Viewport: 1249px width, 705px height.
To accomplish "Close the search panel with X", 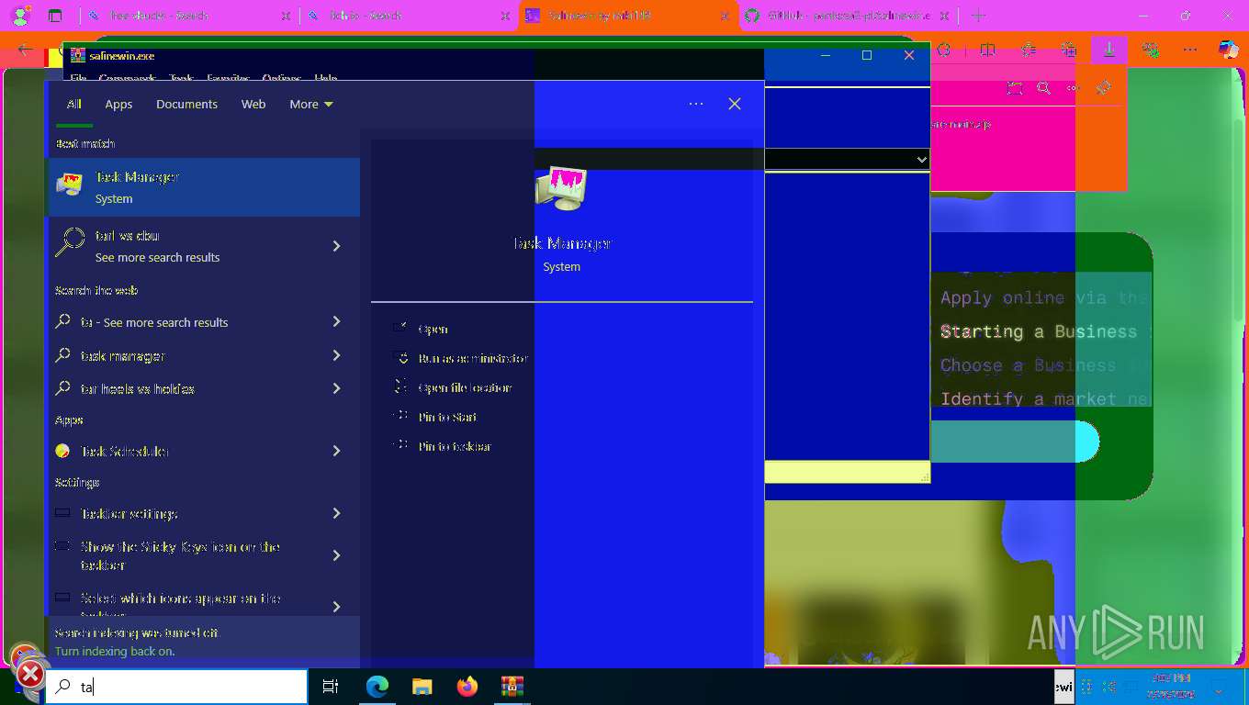I will pos(735,104).
